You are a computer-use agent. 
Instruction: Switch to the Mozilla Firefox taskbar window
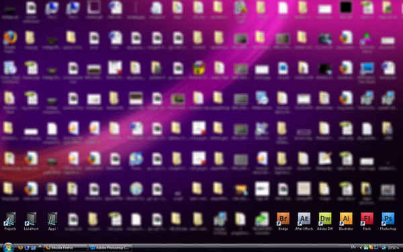click(x=65, y=247)
